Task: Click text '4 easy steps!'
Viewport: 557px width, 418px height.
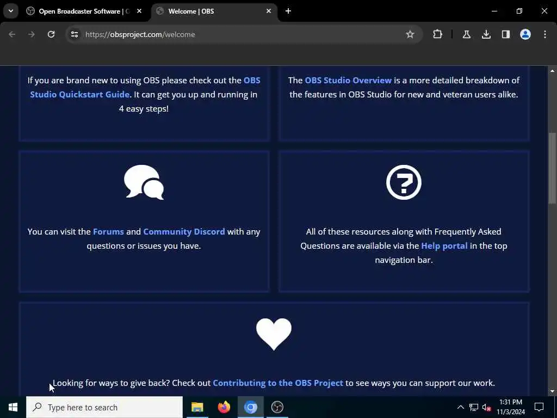Action: coord(144,109)
